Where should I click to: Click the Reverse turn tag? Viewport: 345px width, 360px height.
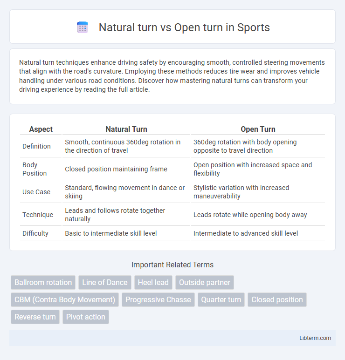(x=35, y=317)
